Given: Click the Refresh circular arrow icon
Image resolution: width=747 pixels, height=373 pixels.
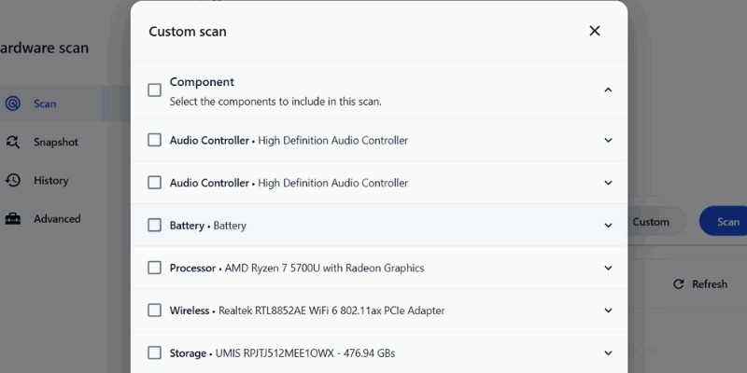Looking at the screenshot, I should click(679, 284).
